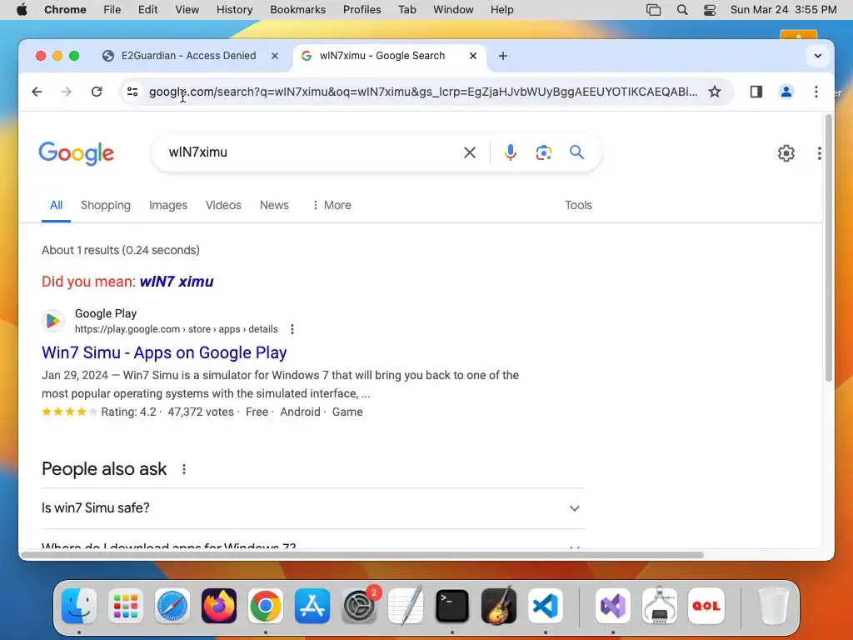The height and width of the screenshot is (640, 853).
Task: Click the 'wIN7 ximu' suggestion link
Action: coord(177,282)
